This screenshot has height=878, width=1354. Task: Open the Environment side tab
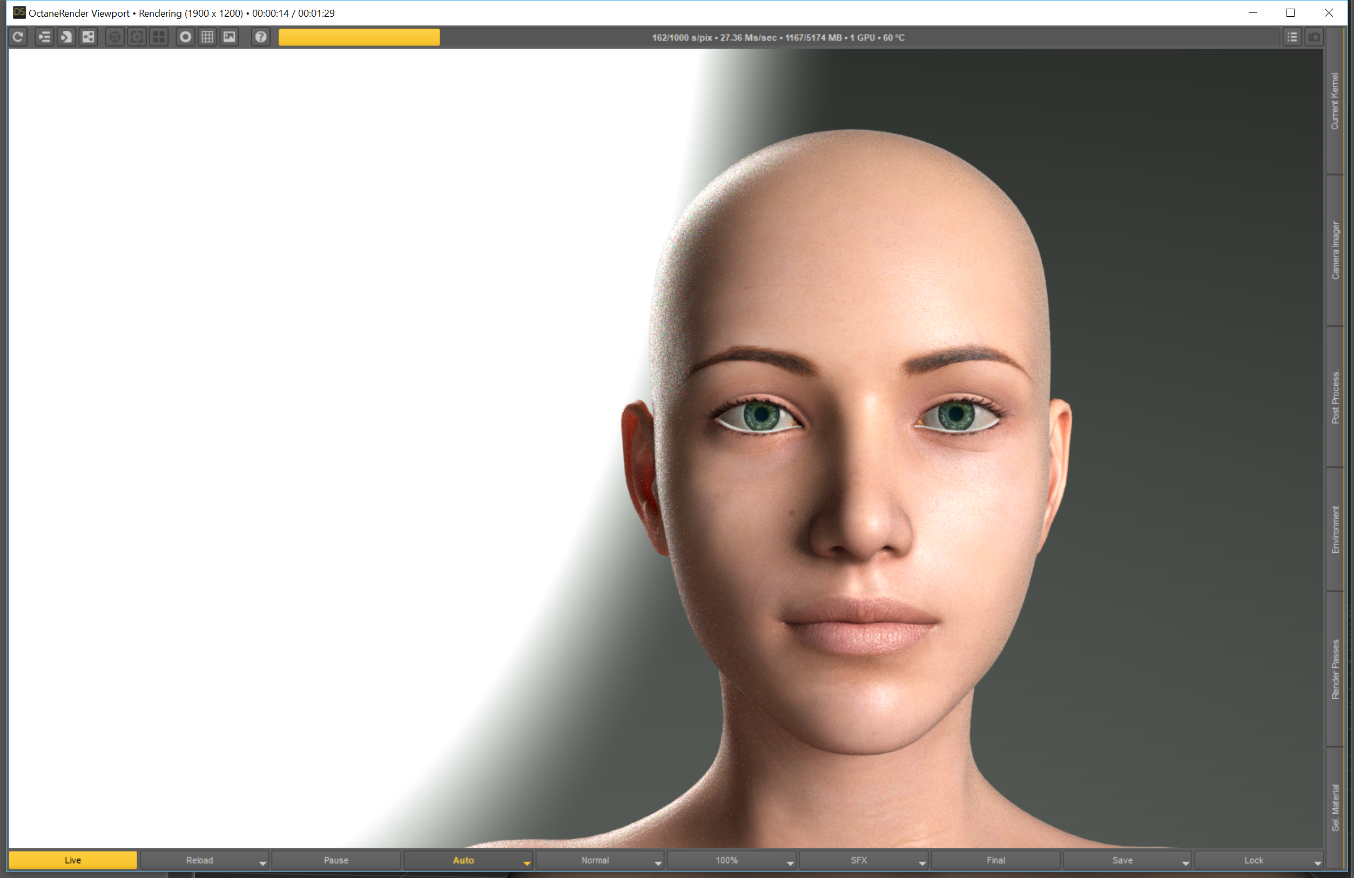[1335, 529]
